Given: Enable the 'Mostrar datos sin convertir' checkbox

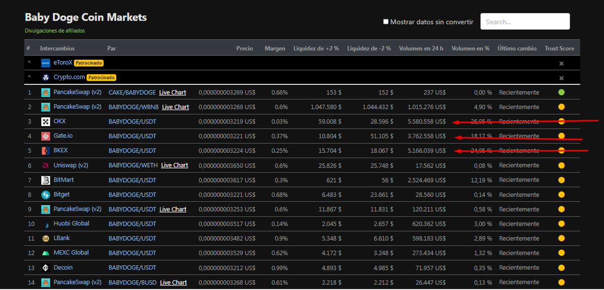Looking at the screenshot, I should [x=386, y=22].
